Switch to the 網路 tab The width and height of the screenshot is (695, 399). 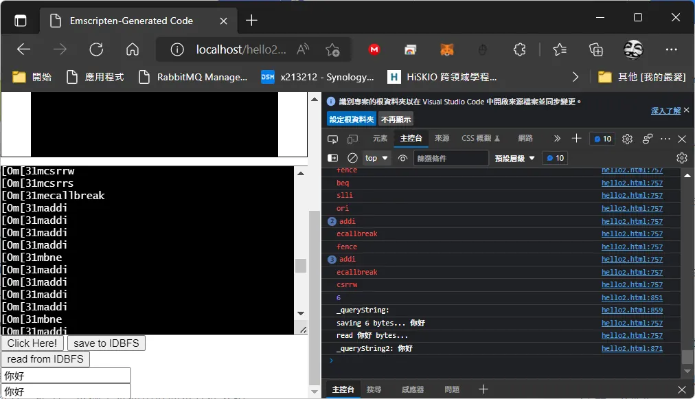coord(525,138)
